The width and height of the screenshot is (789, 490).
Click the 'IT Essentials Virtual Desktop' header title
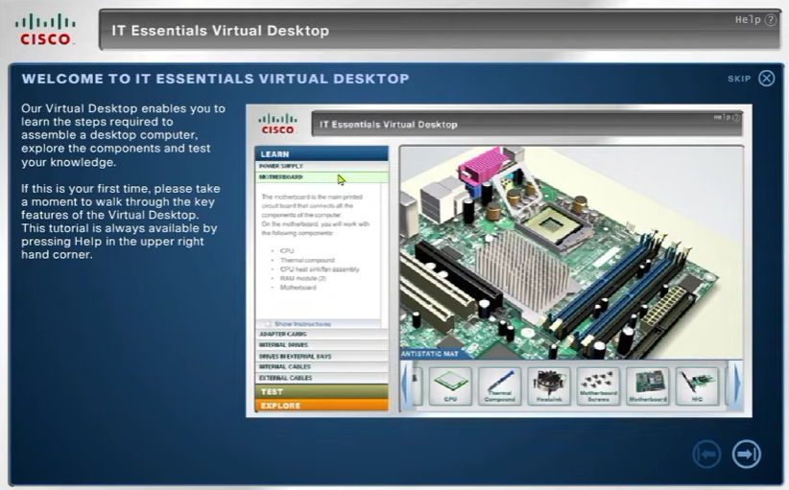pyautogui.click(x=221, y=31)
